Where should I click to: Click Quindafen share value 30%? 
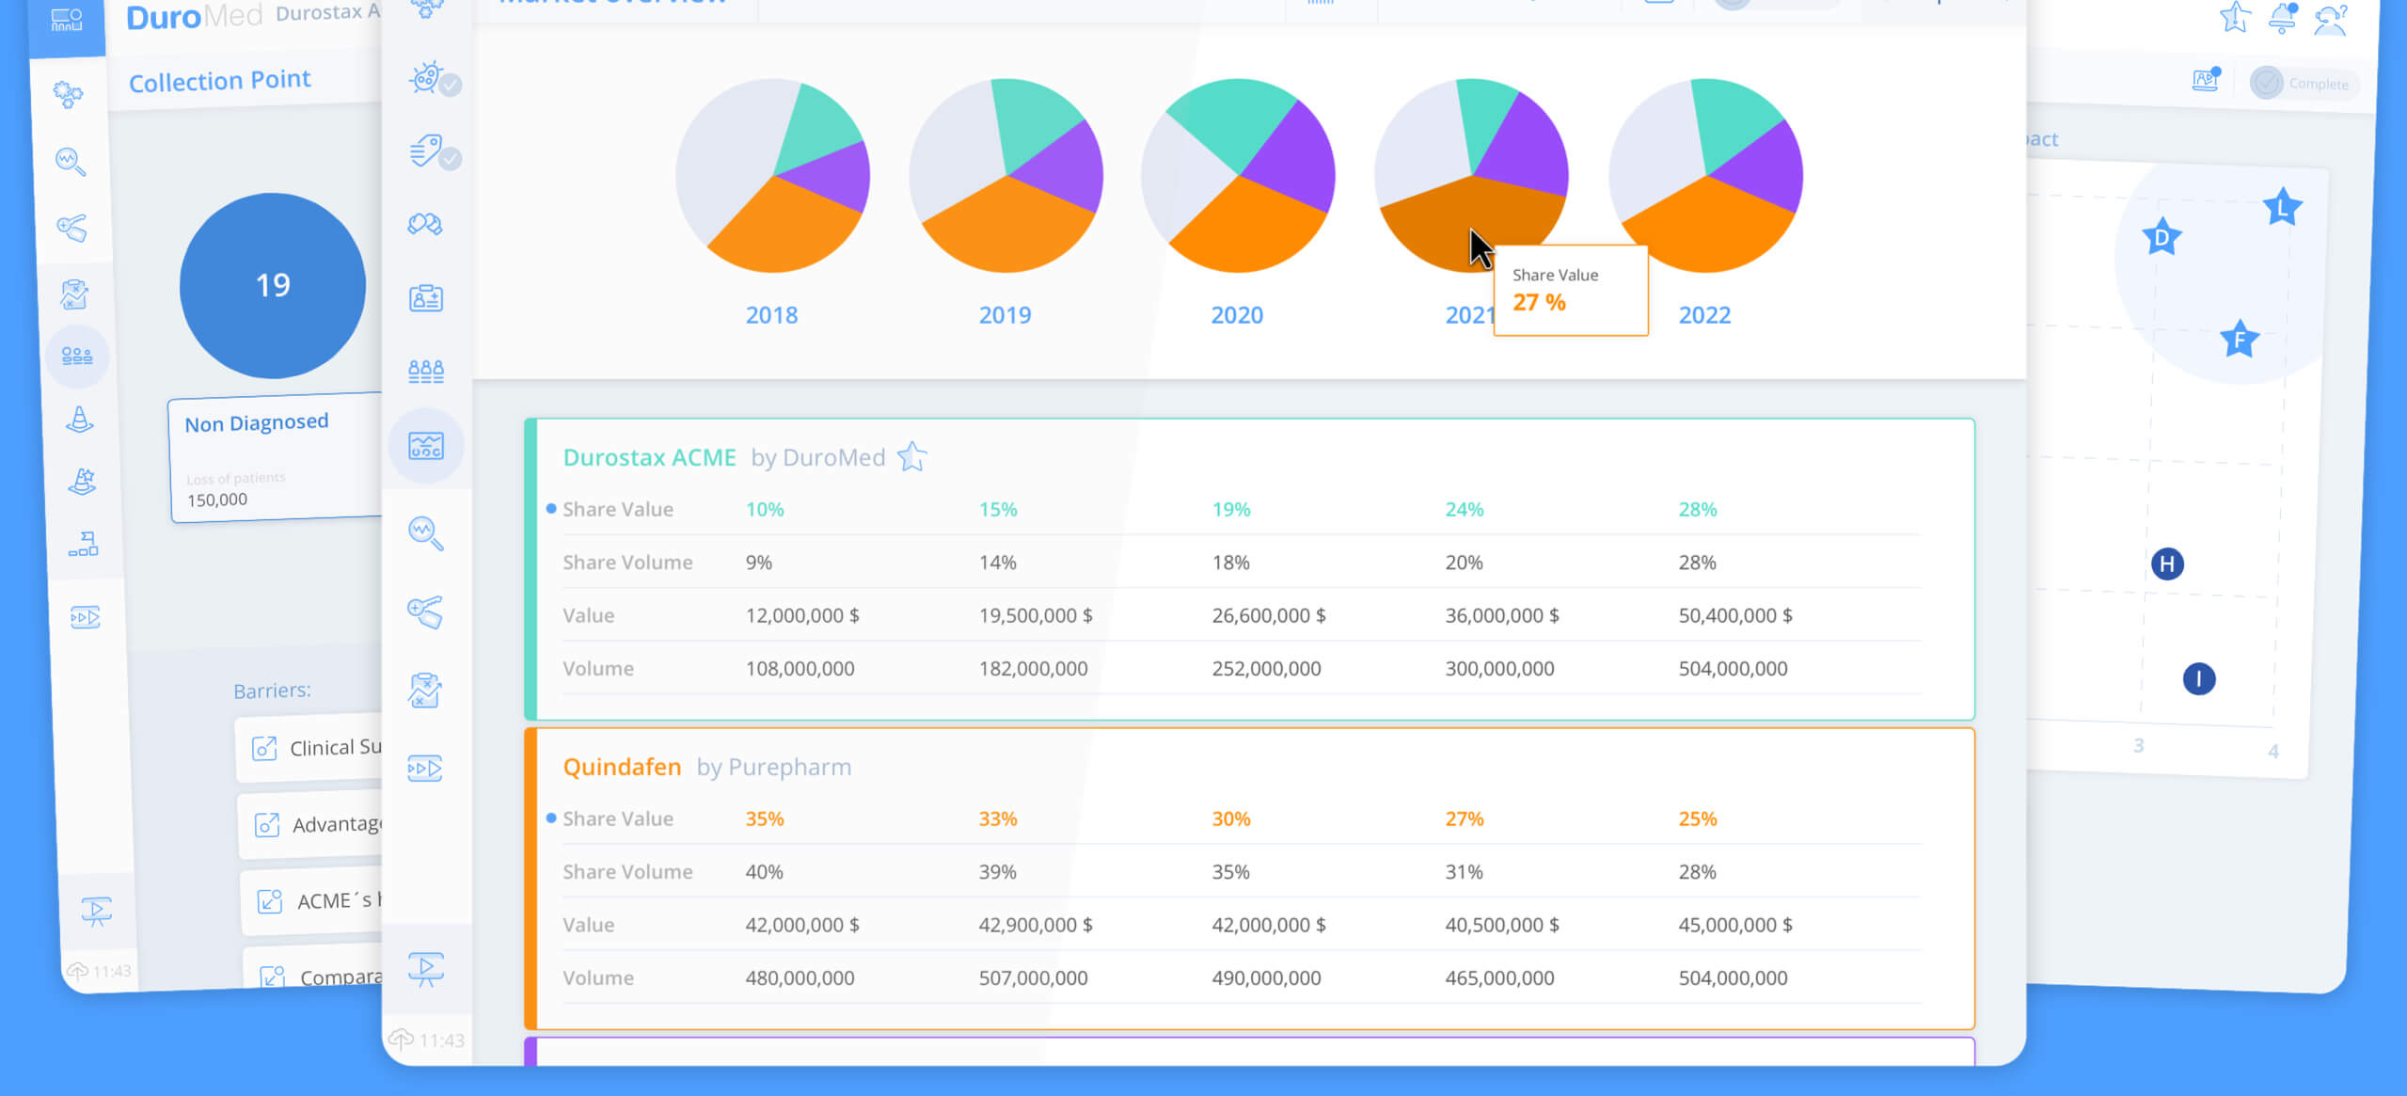coord(1230,818)
